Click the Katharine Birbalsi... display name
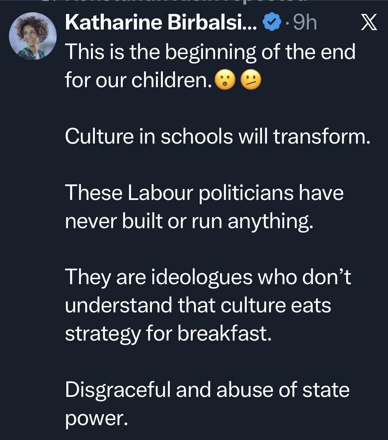Viewport: 388px width, 440px height. pos(161,23)
